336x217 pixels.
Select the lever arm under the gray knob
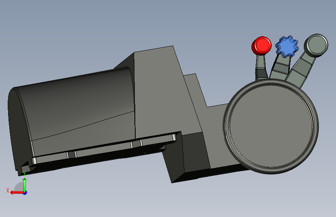[x=300, y=71]
